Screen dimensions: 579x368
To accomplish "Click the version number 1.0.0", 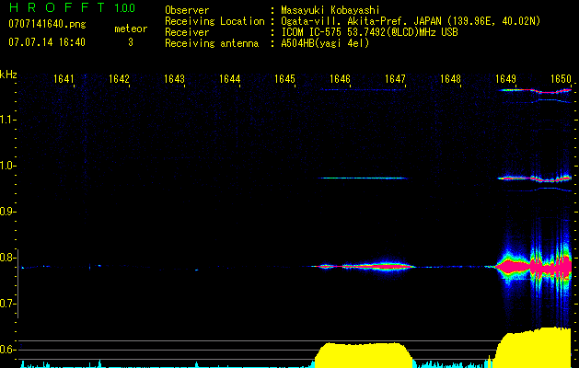I will click(125, 8).
